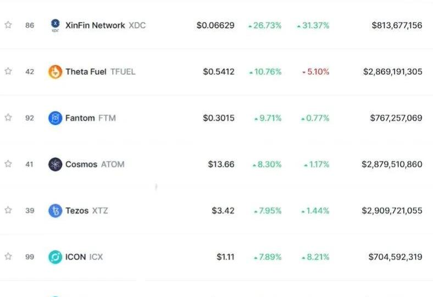Click the XinFin Network coin logo

pos(55,25)
